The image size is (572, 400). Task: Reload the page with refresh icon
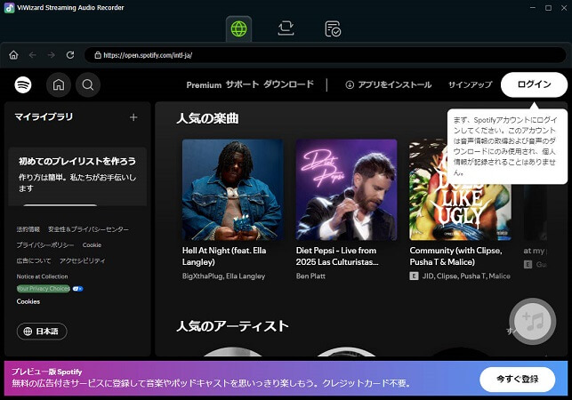(x=70, y=55)
